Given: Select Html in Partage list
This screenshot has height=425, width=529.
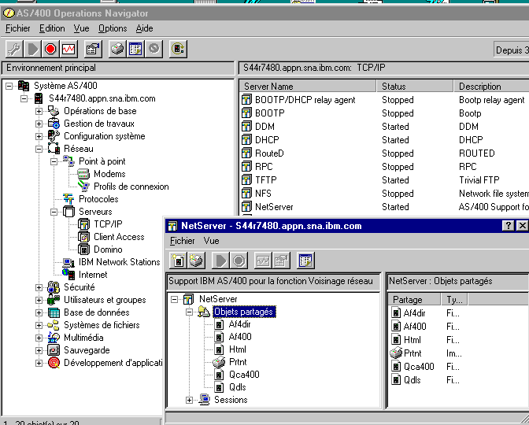Looking at the screenshot, I should [412, 340].
